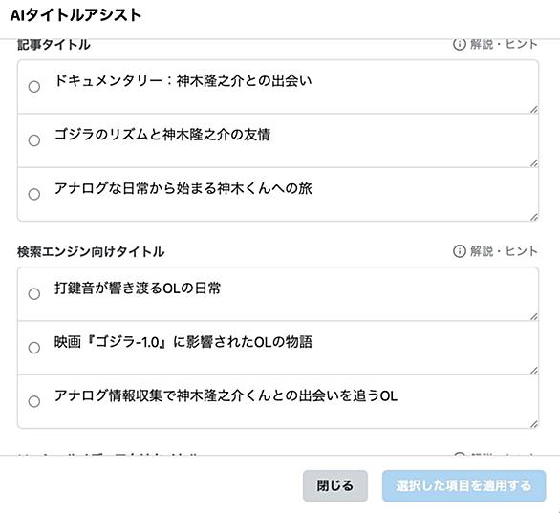Click the info icon beside 記事タイトル hints
The height and width of the screenshot is (513, 560).
coord(460,44)
